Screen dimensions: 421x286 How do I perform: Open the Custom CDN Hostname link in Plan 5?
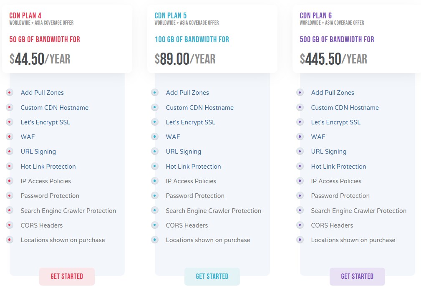tap(199, 107)
